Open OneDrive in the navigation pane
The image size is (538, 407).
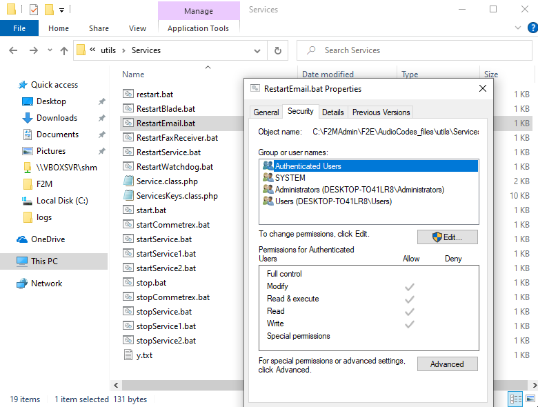click(x=48, y=239)
